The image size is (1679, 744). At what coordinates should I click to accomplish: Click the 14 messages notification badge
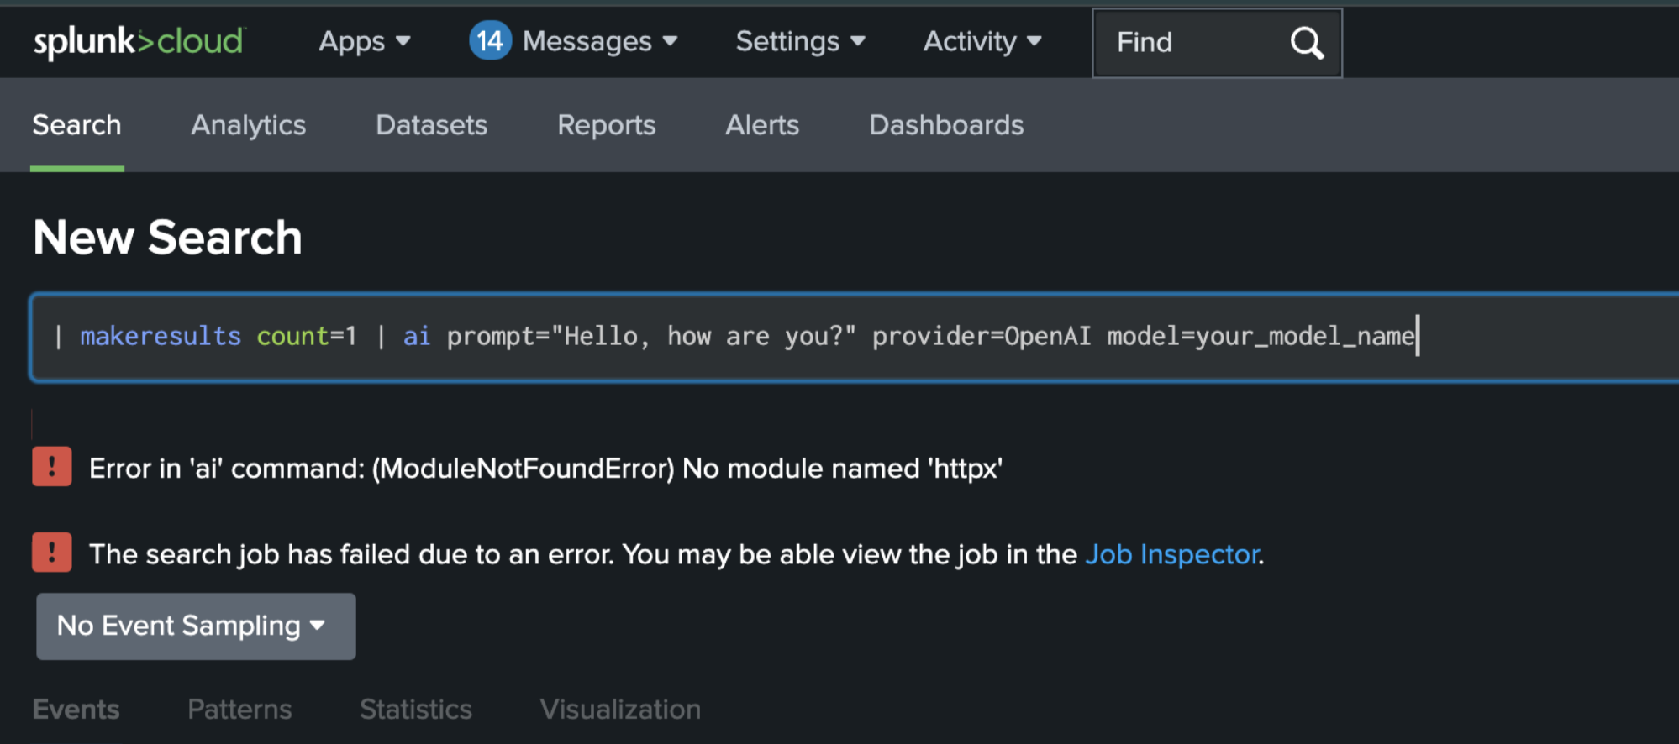click(490, 41)
